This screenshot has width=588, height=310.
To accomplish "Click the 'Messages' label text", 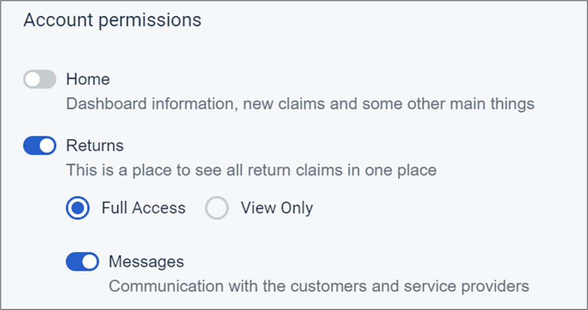I will point(146,262).
